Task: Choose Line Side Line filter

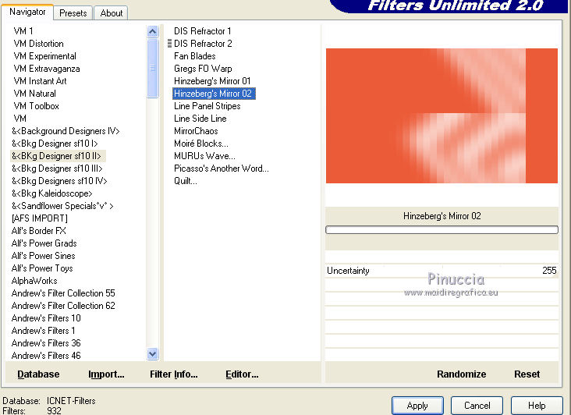Action: coord(200,119)
